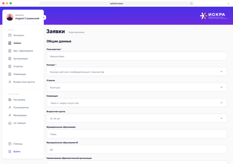Open the Пользователи settings link
233x164 pixels.
(21, 107)
